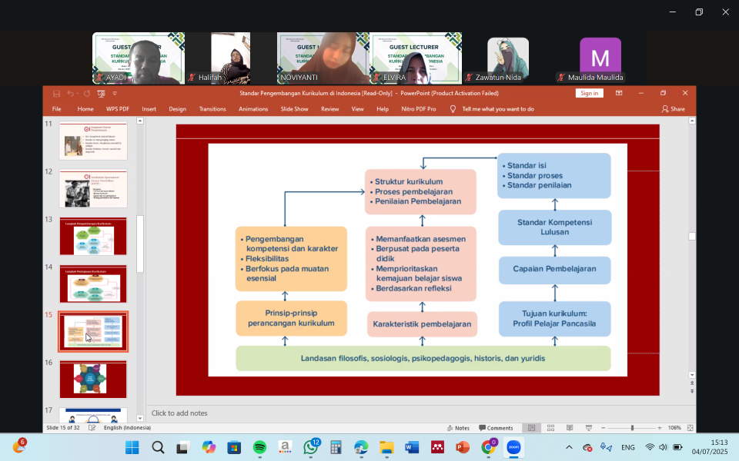Click Start From Beginning quick access icon
This screenshot has height=461, width=739.
101,93
